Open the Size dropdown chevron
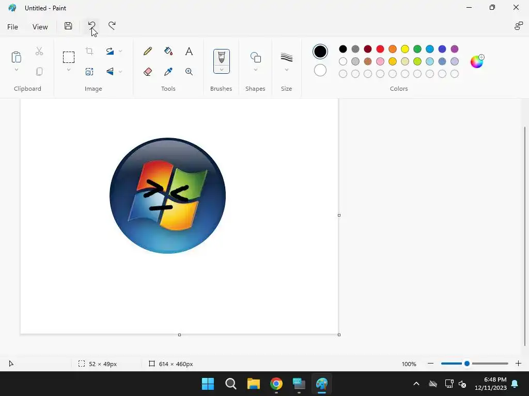529x396 pixels. point(286,70)
